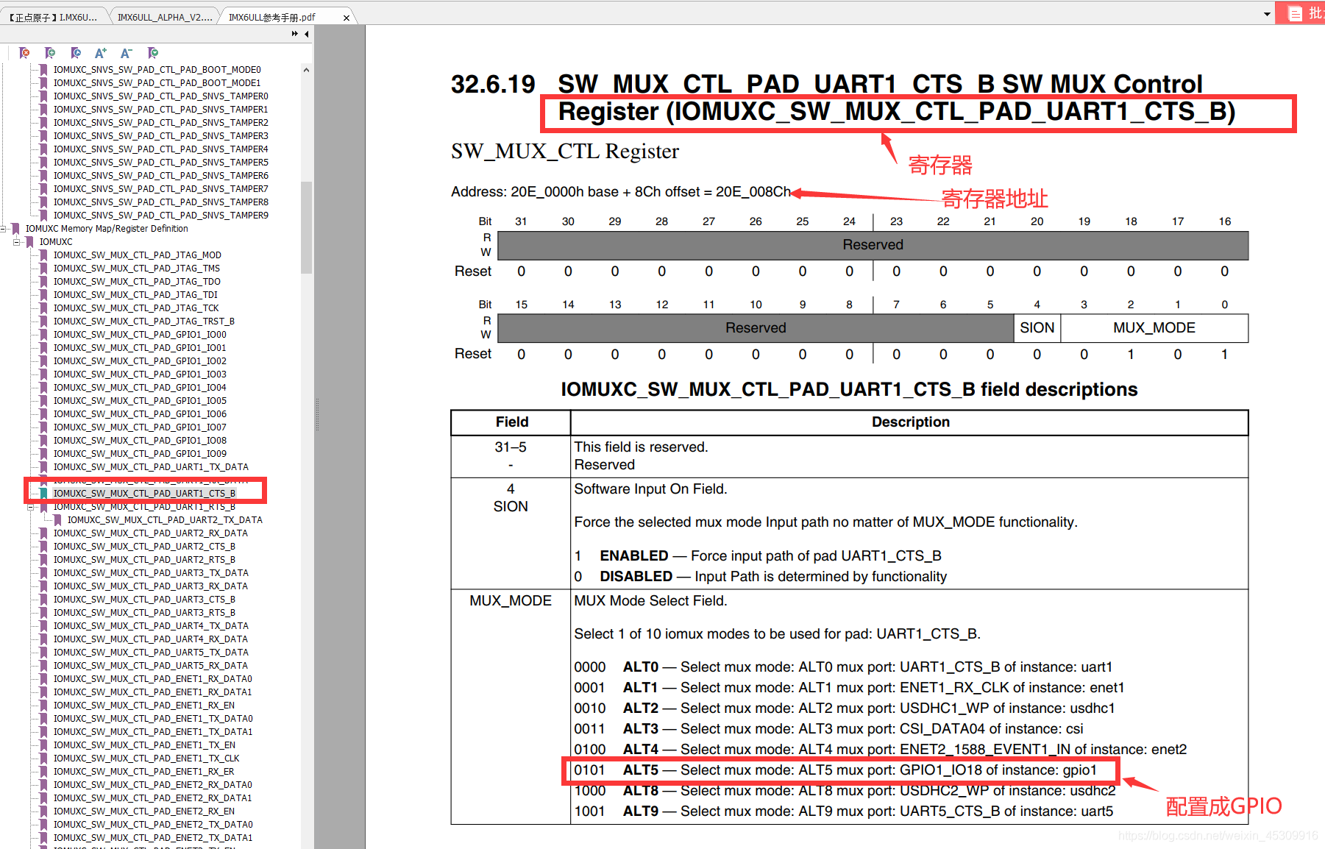Click scroll-up arrow of bookmark panel scrollbar
Screen dimensions: 1325x849
click(306, 70)
